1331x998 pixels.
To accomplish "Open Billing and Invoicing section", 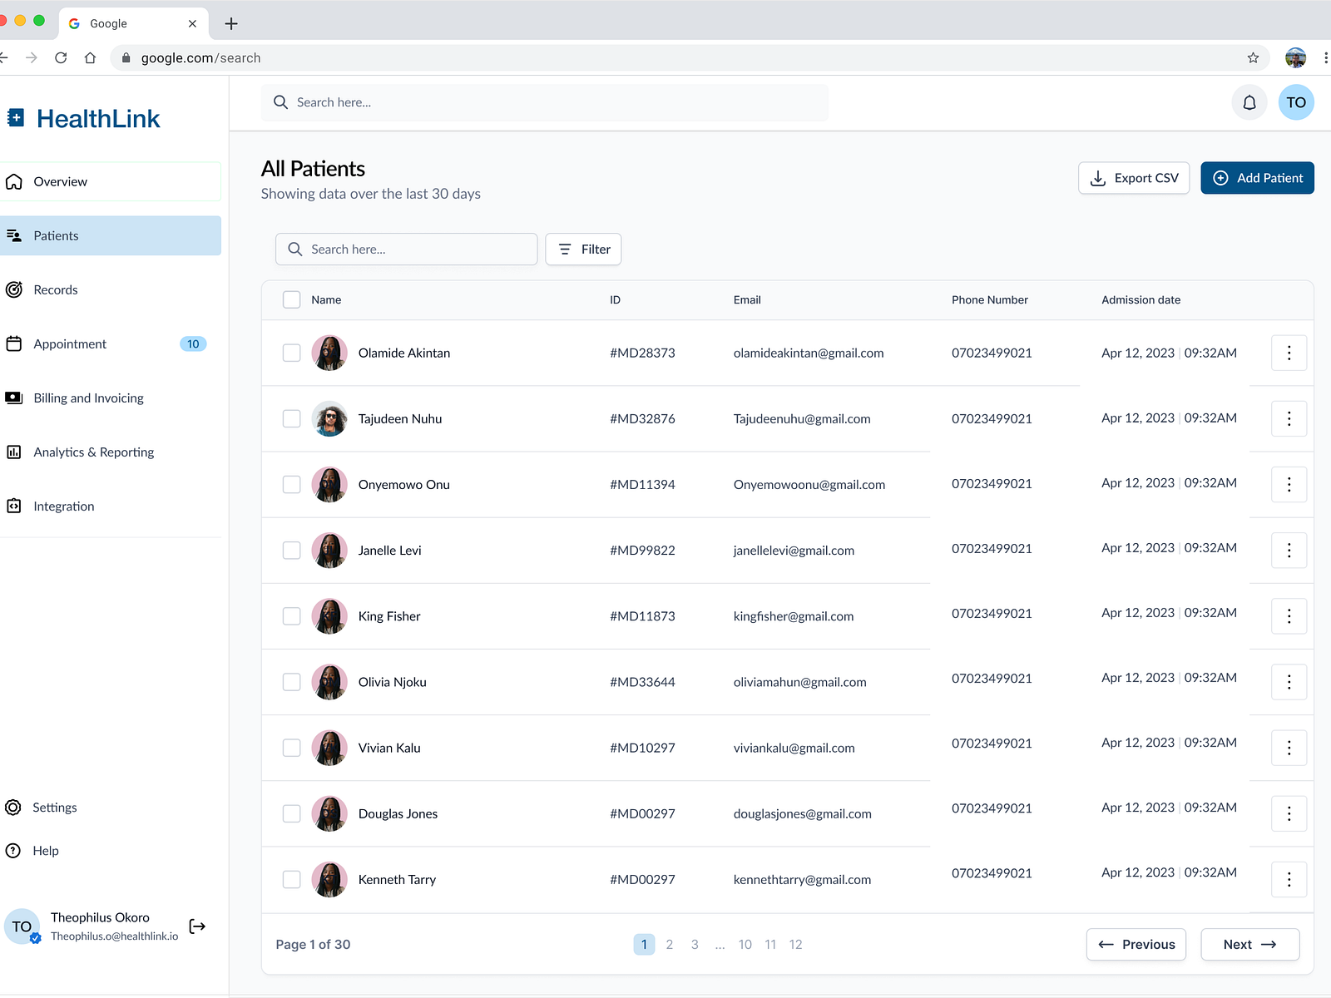I will point(88,398).
